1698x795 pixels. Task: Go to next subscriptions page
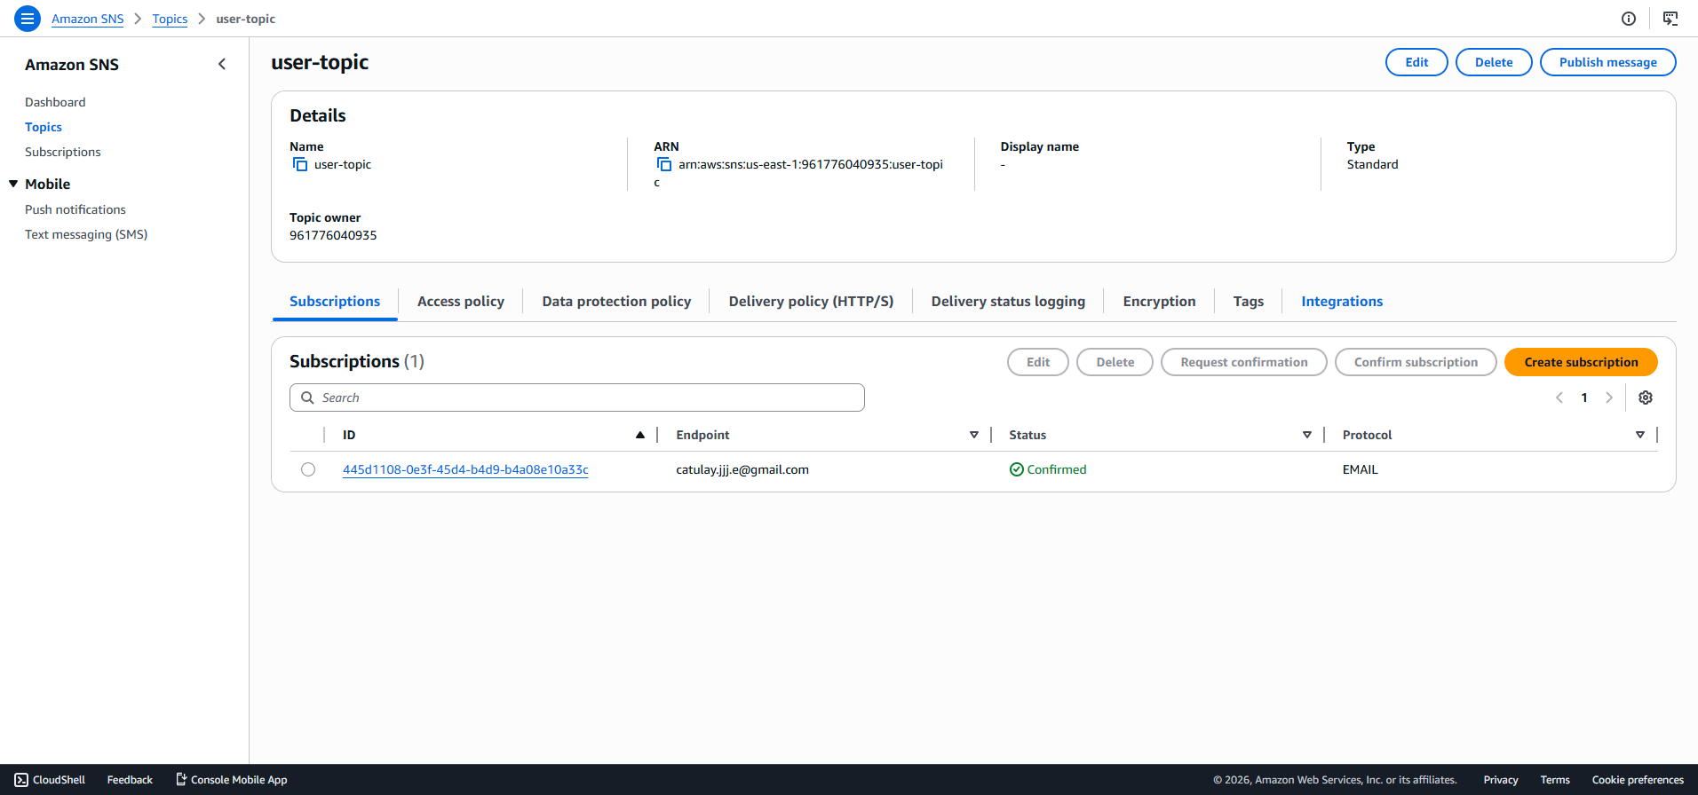point(1609,397)
